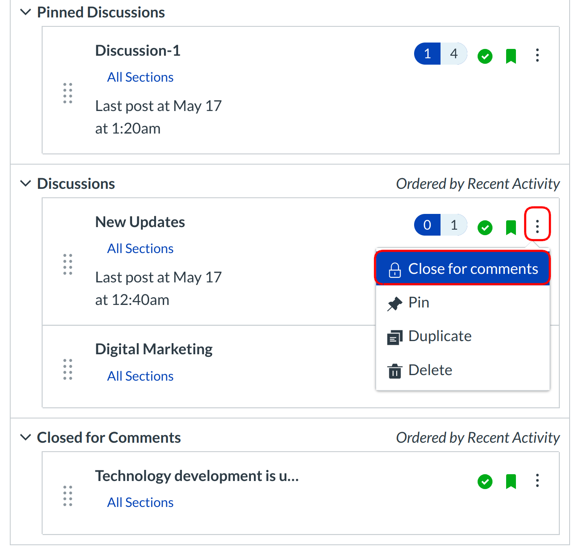Select Close for comments menu option
The height and width of the screenshot is (555, 576).
[463, 269]
